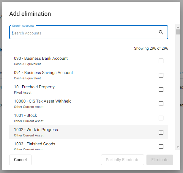Click the Partially Eliminate button
183x173 pixels.
click(x=122, y=160)
